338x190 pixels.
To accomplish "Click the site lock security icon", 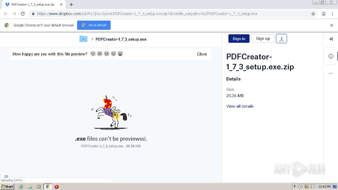I will [33, 14].
